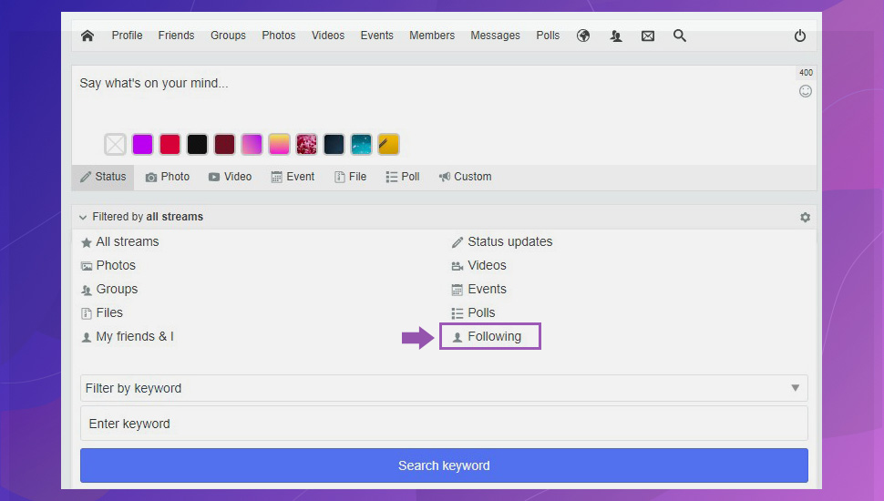Select the Poll post tab
Image resolution: width=884 pixels, height=501 pixels.
pos(403,177)
